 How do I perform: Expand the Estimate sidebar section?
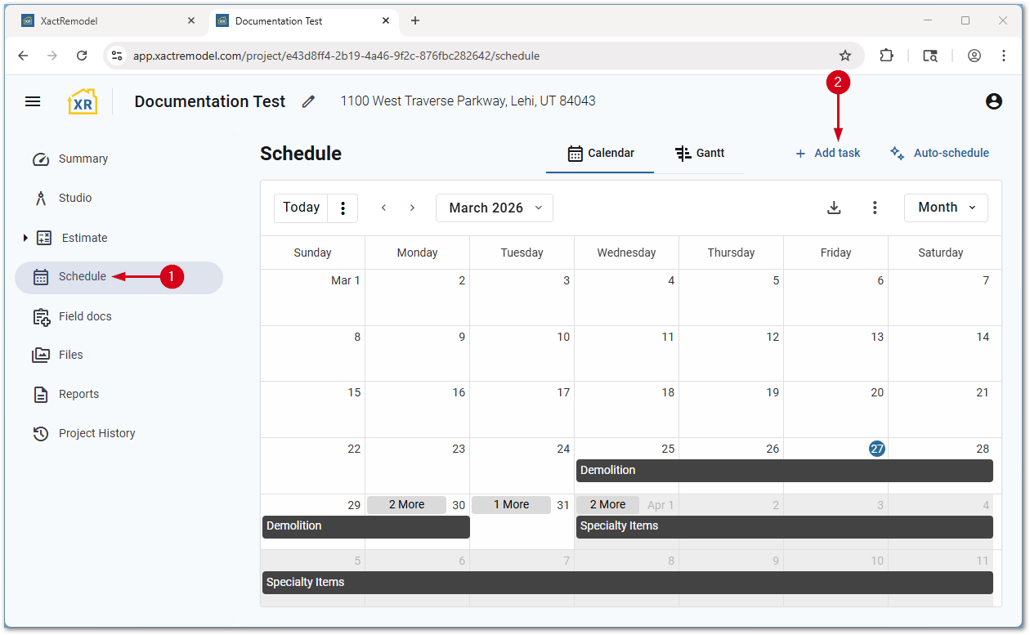pyautogui.click(x=25, y=237)
